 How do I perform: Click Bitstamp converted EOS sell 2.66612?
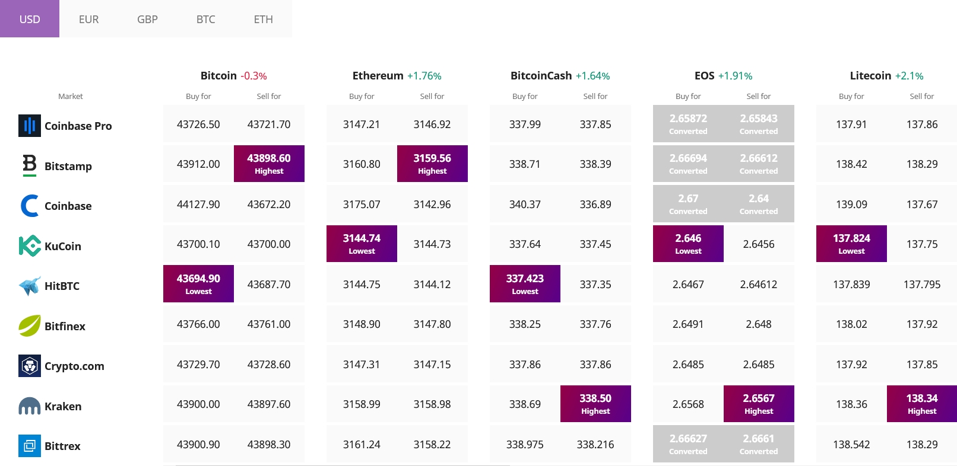[x=759, y=164]
